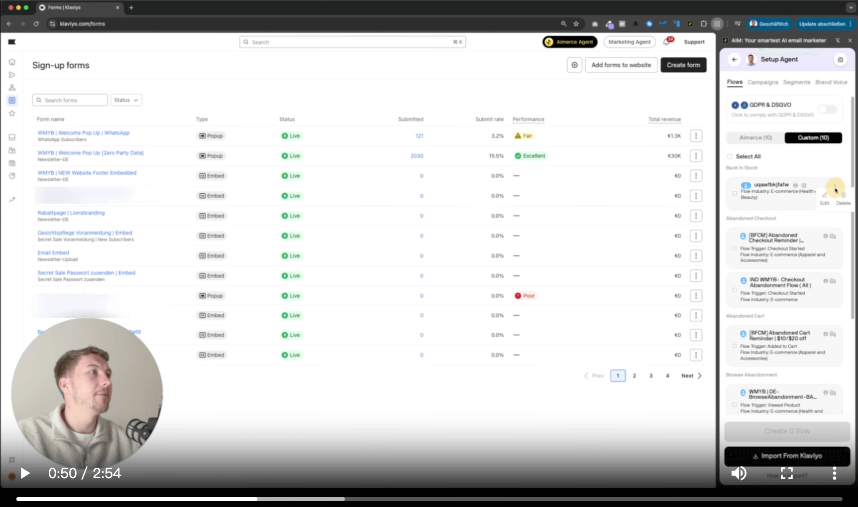Tick the uqawfbkjfafw flow checkbox
The width and height of the screenshot is (858, 507).
(x=735, y=193)
